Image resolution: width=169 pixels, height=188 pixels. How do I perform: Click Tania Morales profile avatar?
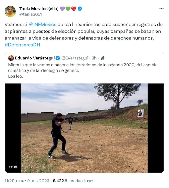coord(10,12)
